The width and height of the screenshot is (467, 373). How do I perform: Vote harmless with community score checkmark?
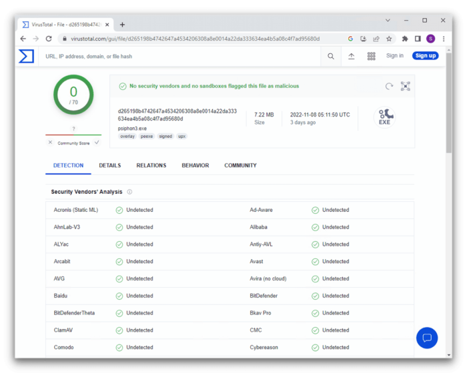click(x=97, y=142)
